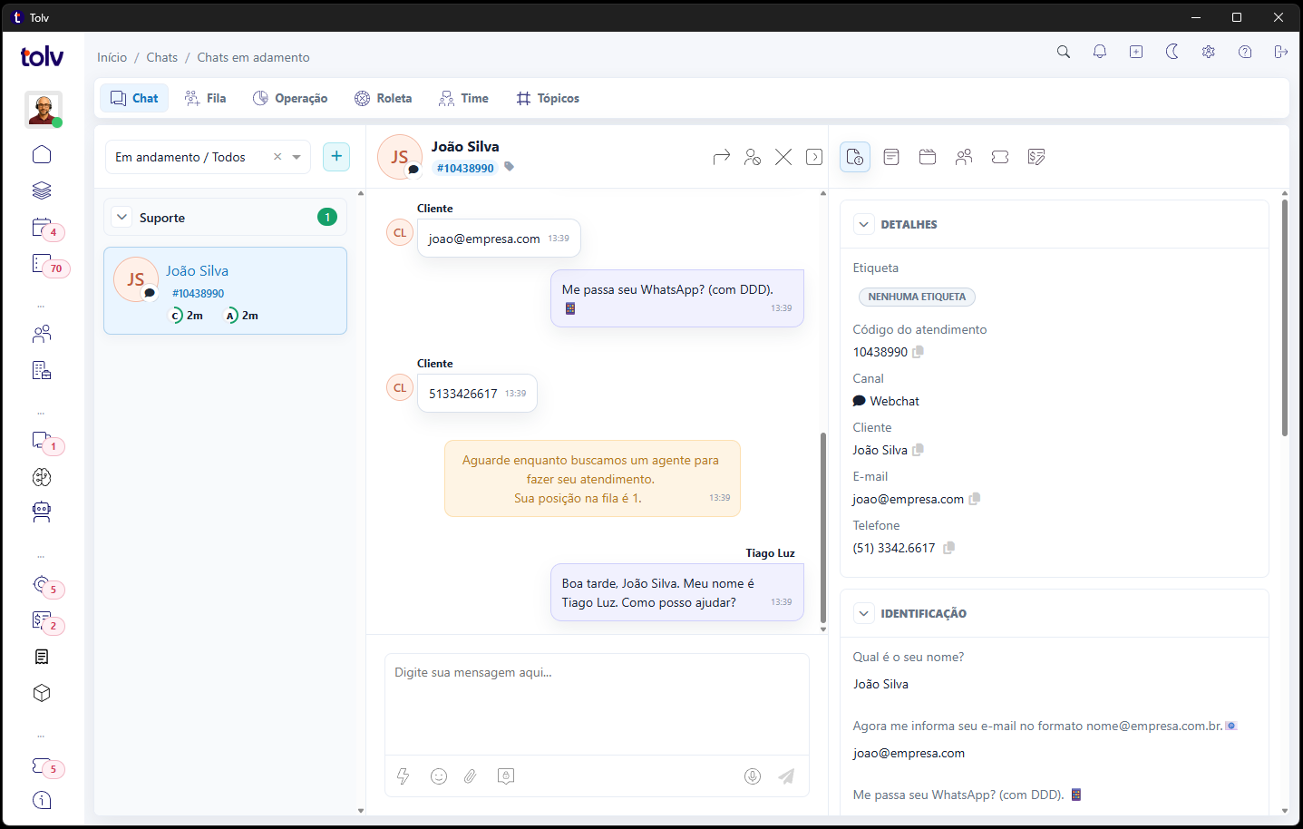Click the Tolv logo
The height and width of the screenshot is (829, 1303).
click(42, 56)
